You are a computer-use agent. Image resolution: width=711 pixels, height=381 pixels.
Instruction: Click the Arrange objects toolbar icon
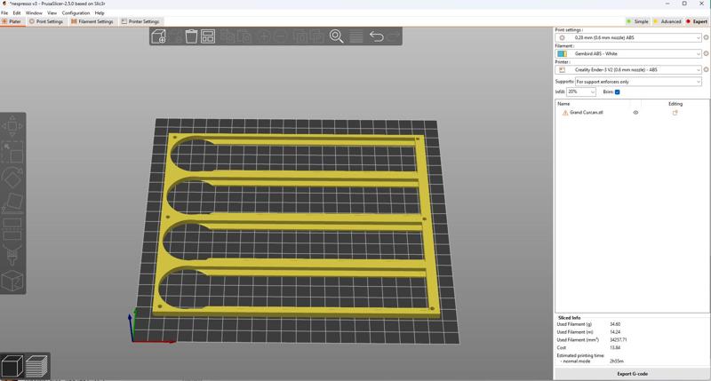tap(208, 36)
